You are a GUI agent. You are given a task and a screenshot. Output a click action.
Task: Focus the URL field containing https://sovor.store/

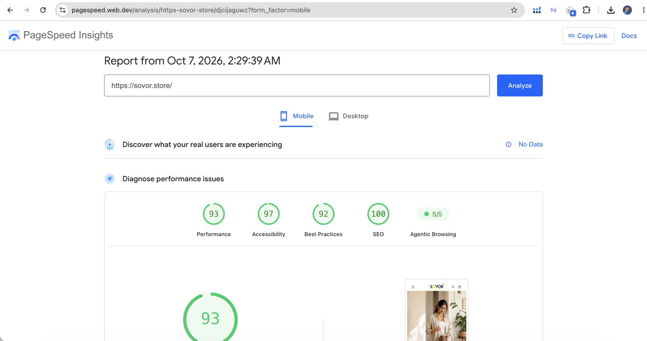(x=297, y=85)
